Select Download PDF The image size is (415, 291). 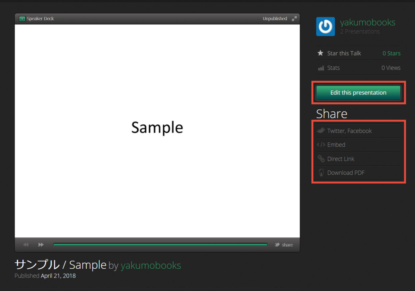point(346,173)
